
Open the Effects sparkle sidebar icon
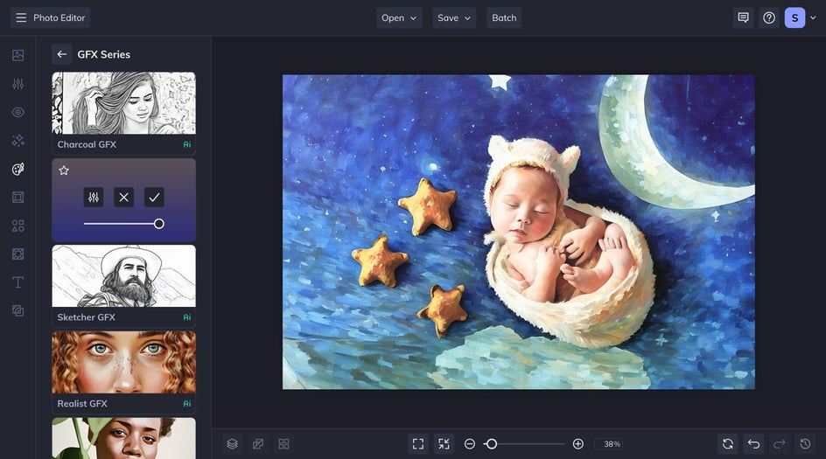click(x=17, y=141)
